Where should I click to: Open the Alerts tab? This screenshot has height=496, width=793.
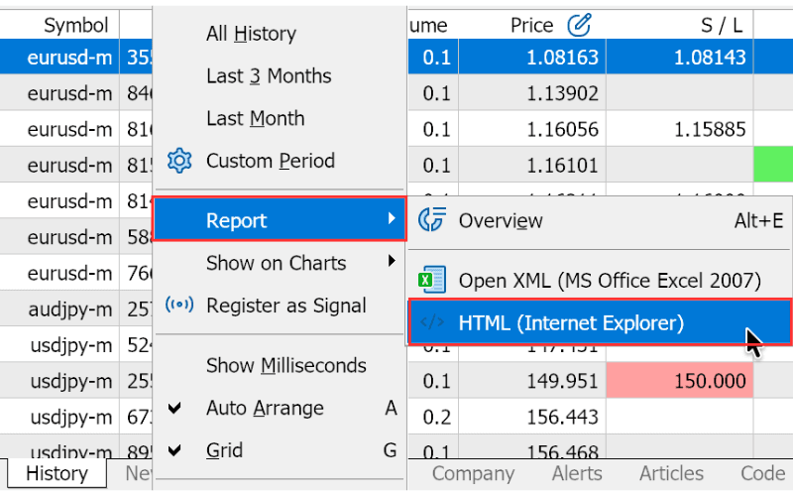coord(577,473)
